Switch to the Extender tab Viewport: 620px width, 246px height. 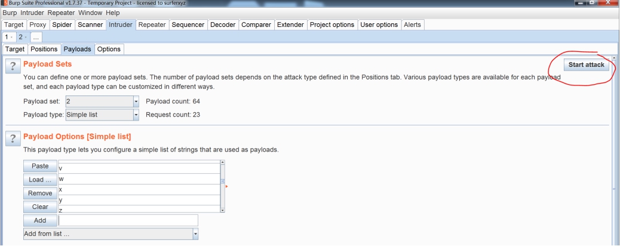[x=290, y=24]
